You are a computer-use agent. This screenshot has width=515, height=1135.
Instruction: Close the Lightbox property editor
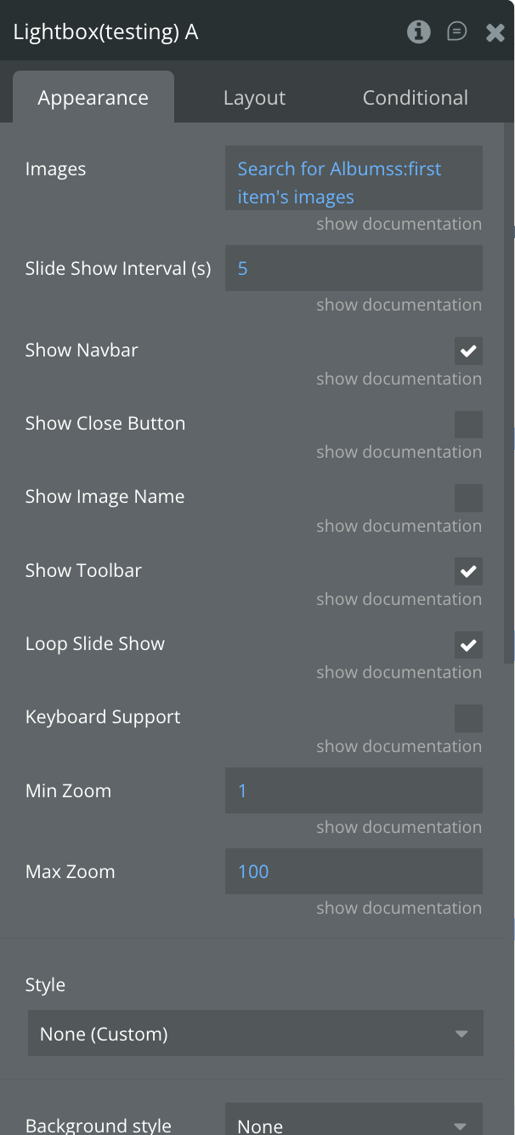[495, 32]
